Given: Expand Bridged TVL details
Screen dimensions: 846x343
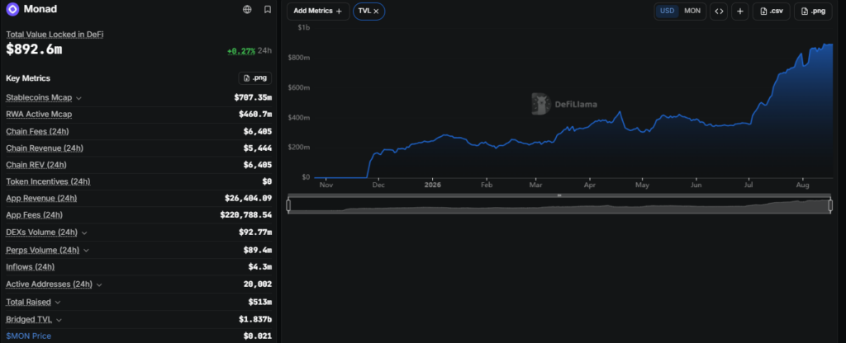Looking at the screenshot, I should click(59, 320).
